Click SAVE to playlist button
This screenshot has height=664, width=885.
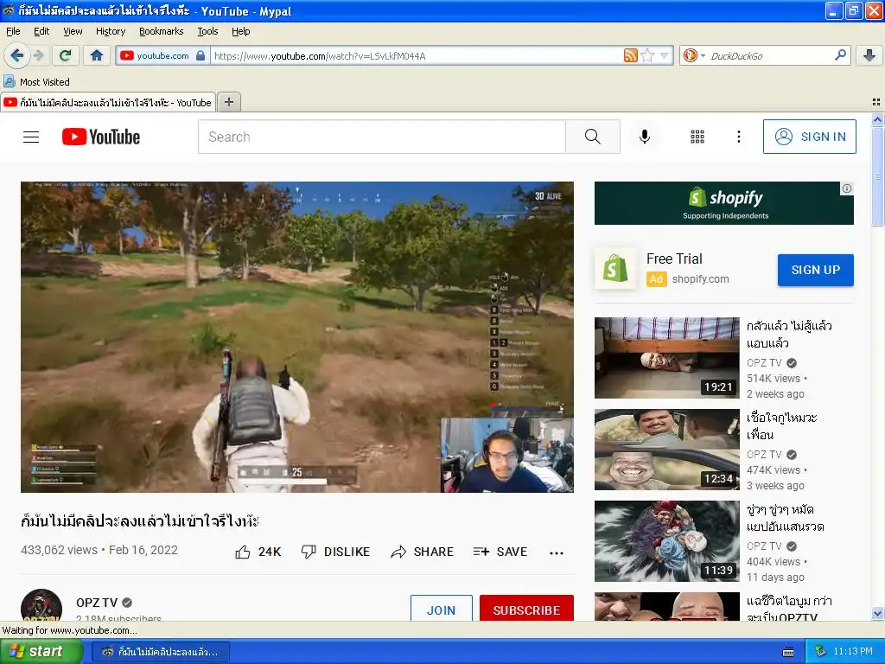coord(500,552)
